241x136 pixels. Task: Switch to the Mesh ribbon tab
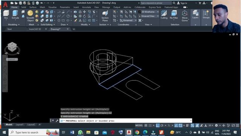pos(43,7)
